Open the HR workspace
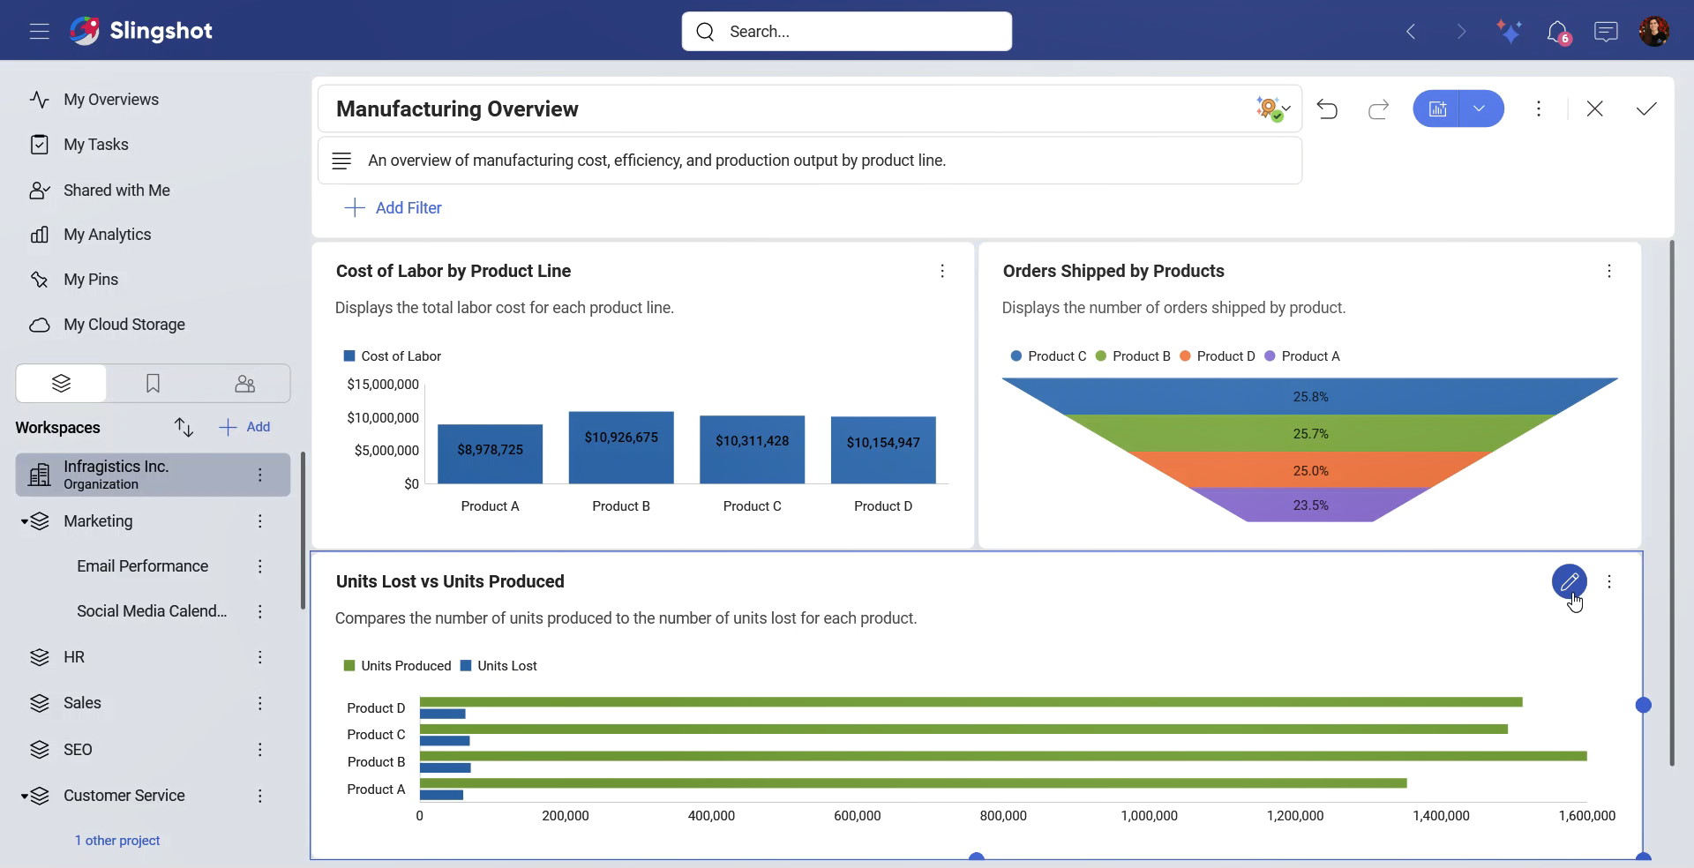The image size is (1694, 868). point(74,657)
